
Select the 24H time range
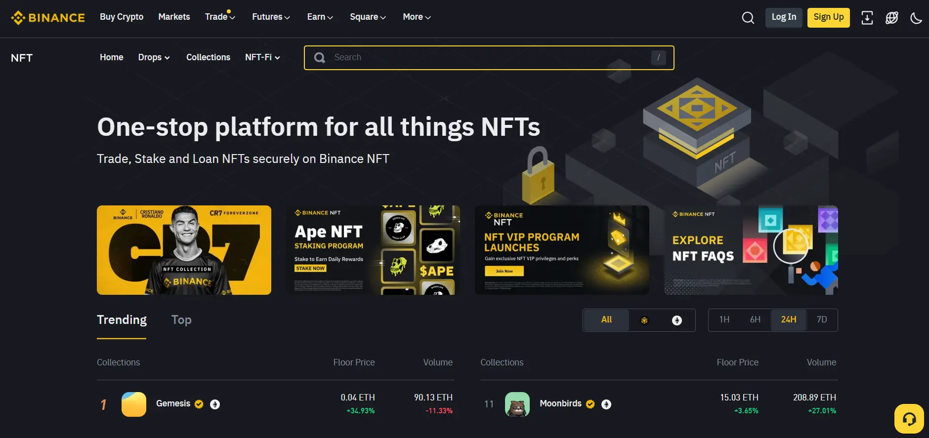789,320
